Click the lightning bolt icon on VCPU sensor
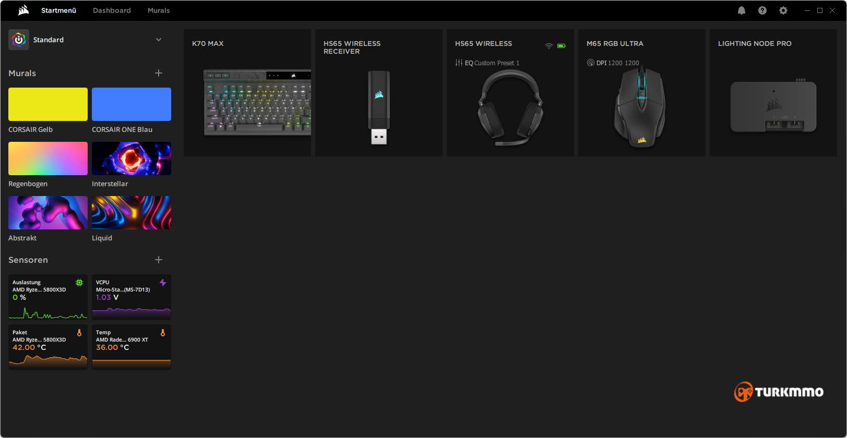Image resolution: width=847 pixels, height=438 pixels. point(163,283)
